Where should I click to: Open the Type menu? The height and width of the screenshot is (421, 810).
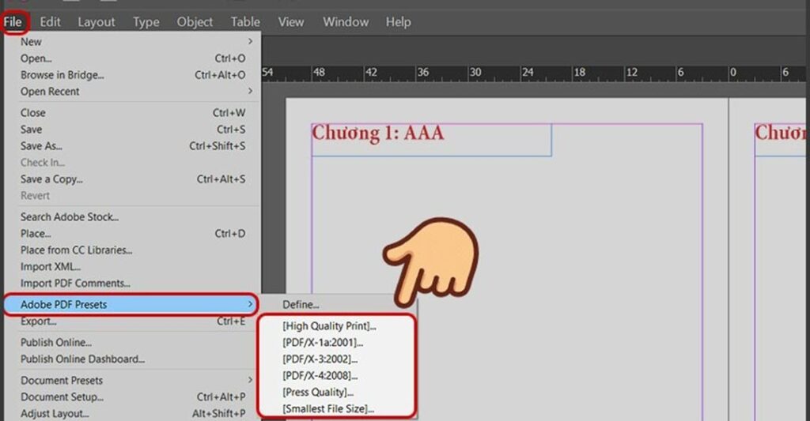tap(146, 22)
